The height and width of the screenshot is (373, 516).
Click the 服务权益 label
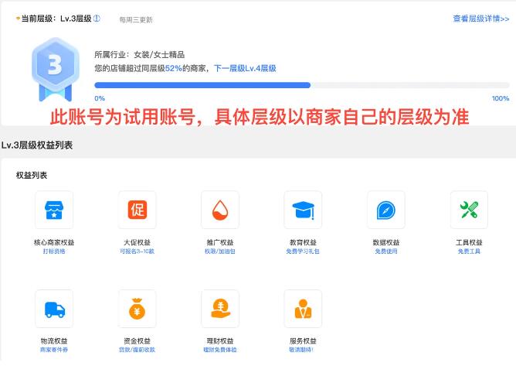pos(303,341)
